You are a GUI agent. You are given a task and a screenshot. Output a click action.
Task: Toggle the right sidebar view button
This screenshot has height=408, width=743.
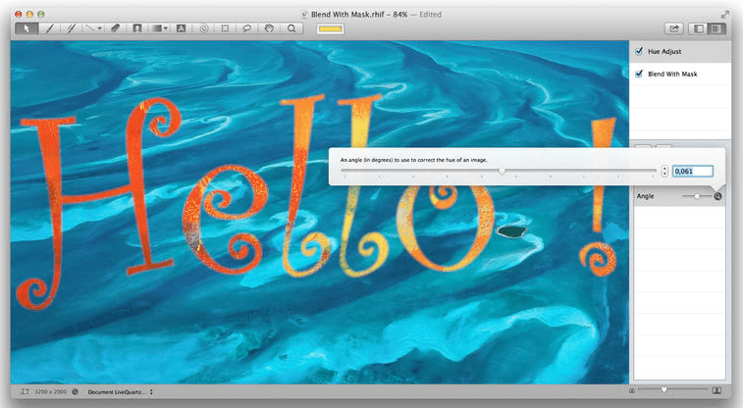coord(716,28)
